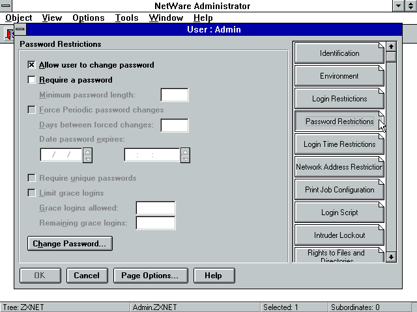Click the Remaining grace logins field

pyautogui.click(x=156, y=223)
